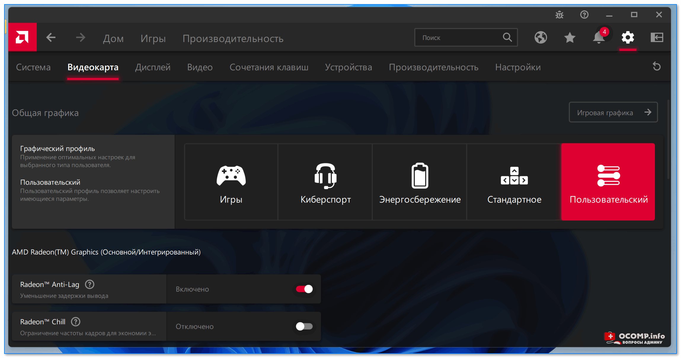Select the Киберспорт headset profile
Screen dimensions: 681x358
pyautogui.click(x=325, y=182)
